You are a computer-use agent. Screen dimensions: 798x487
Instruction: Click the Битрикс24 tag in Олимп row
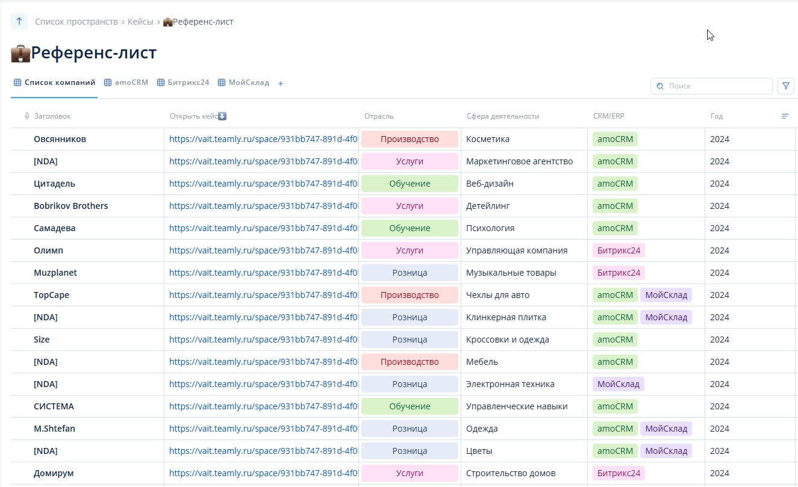click(x=619, y=250)
